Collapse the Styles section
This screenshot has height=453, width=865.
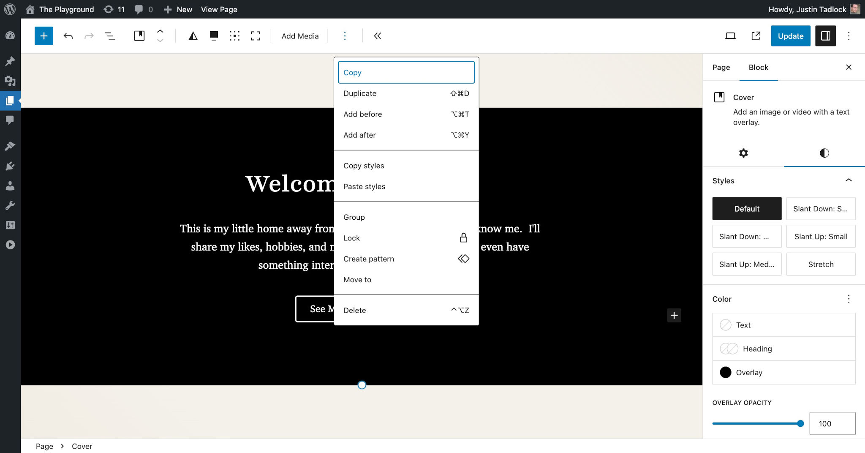click(849, 180)
